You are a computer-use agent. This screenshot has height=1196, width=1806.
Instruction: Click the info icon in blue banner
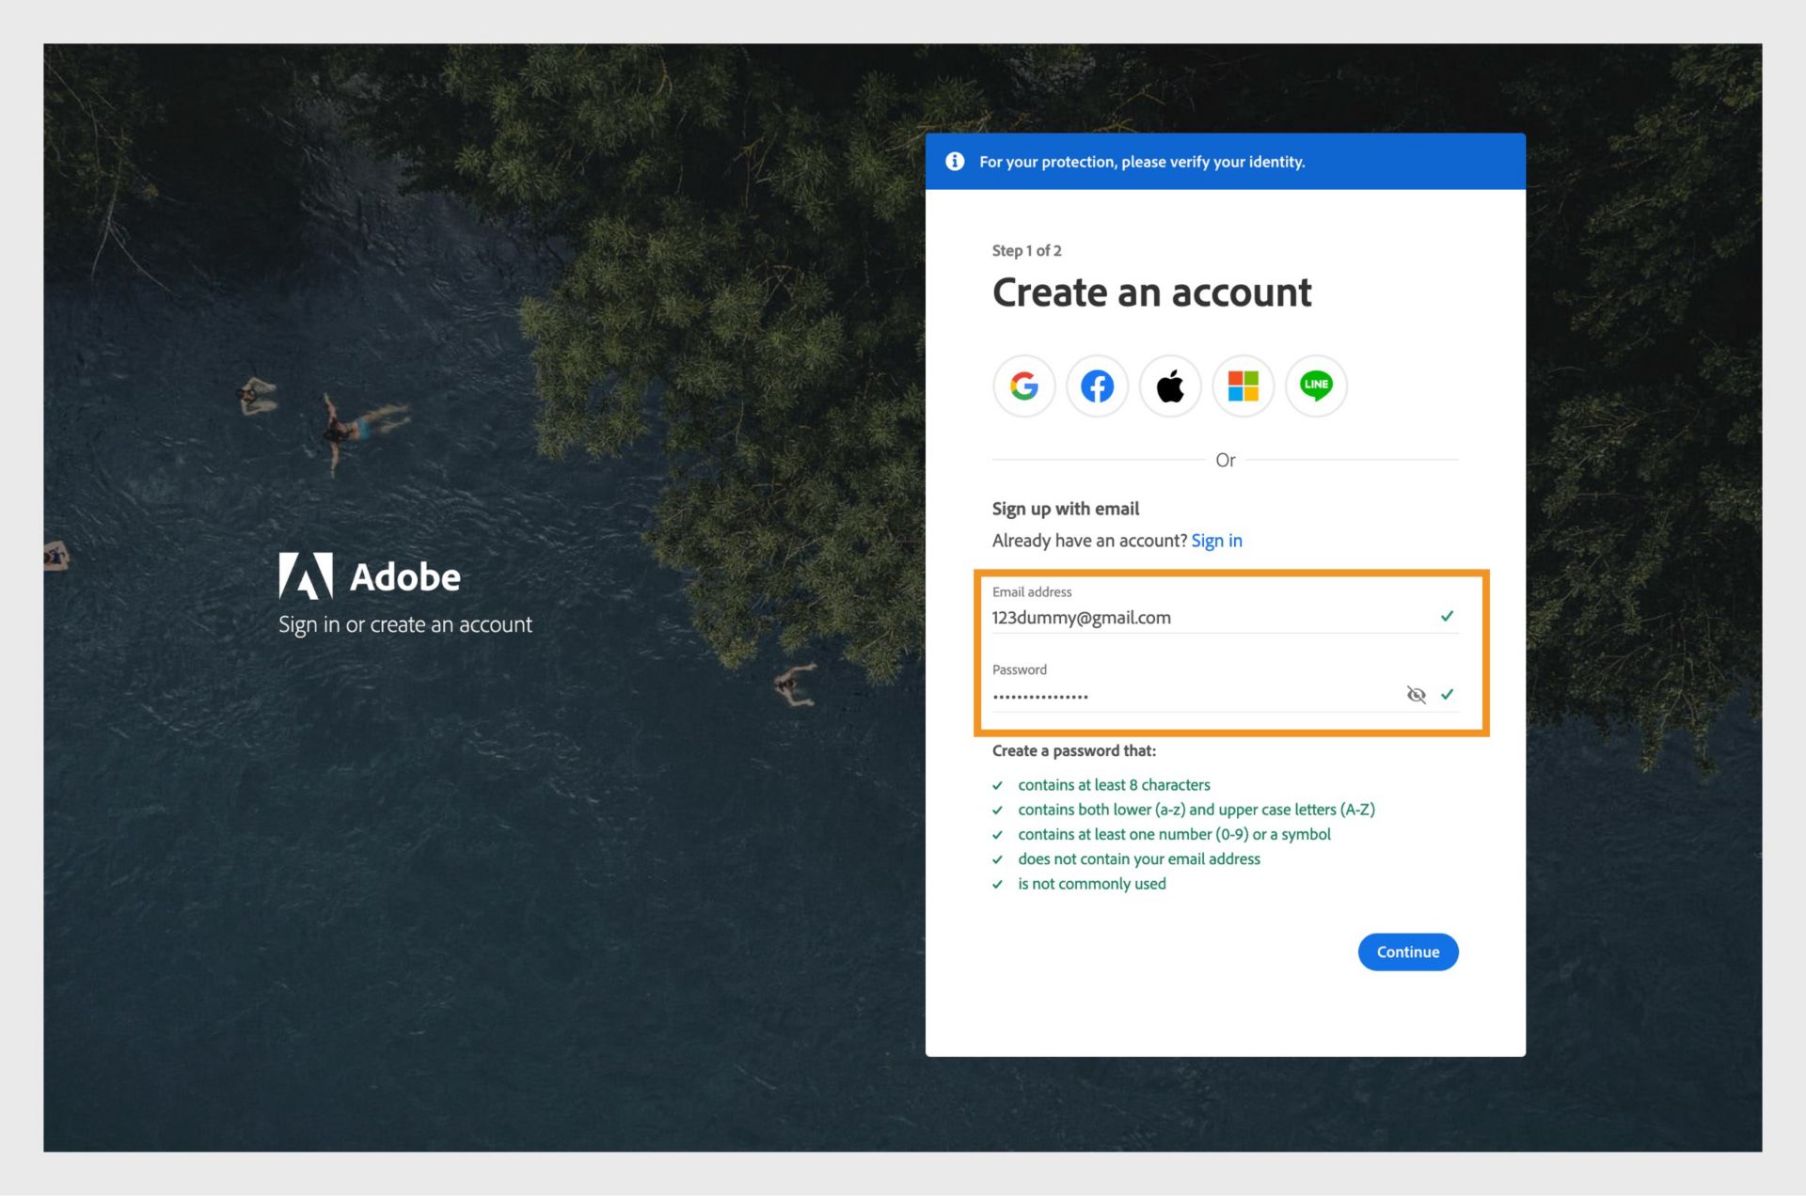pyautogui.click(x=955, y=162)
